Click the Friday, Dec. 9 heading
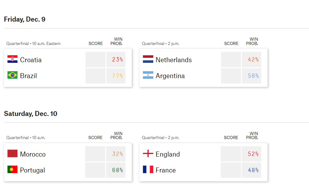Image resolution: width=309 pixels, height=190 pixels. 25,19
